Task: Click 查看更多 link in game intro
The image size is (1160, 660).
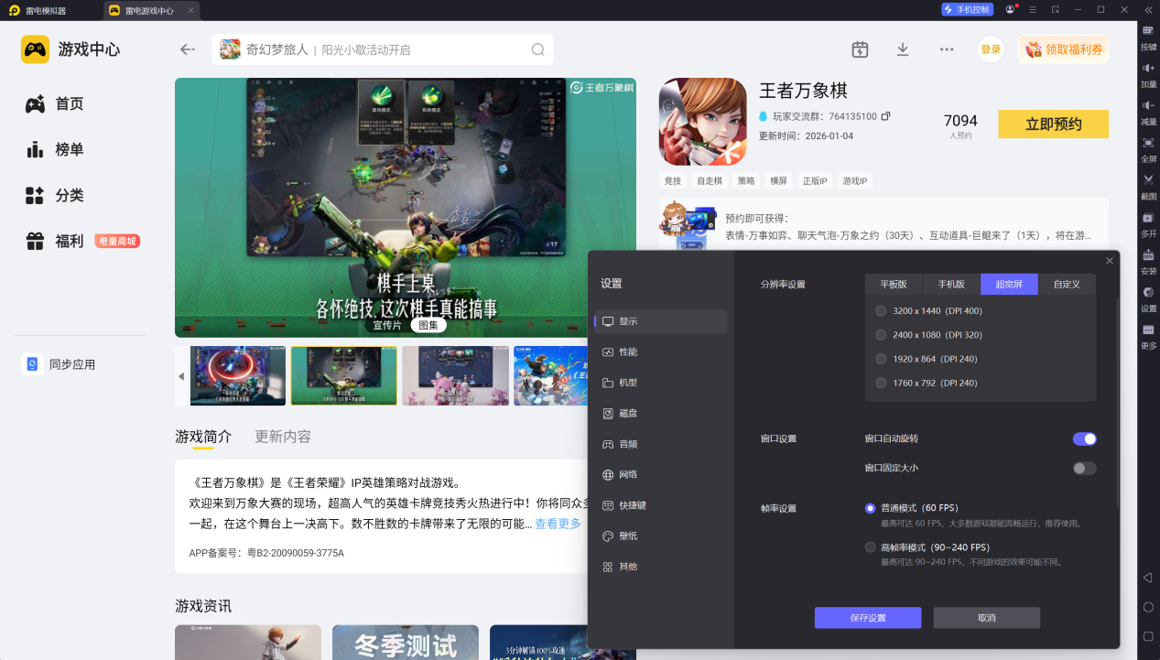Action: pyautogui.click(x=558, y=525)
